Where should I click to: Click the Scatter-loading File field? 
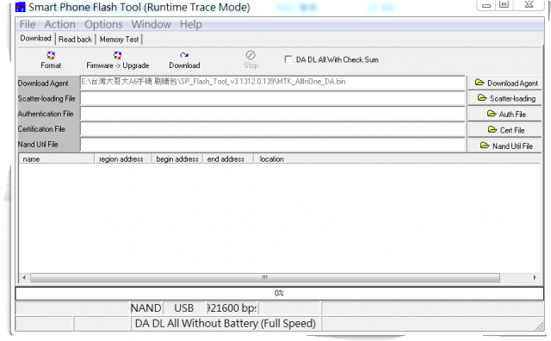click(x=273, y=98)
